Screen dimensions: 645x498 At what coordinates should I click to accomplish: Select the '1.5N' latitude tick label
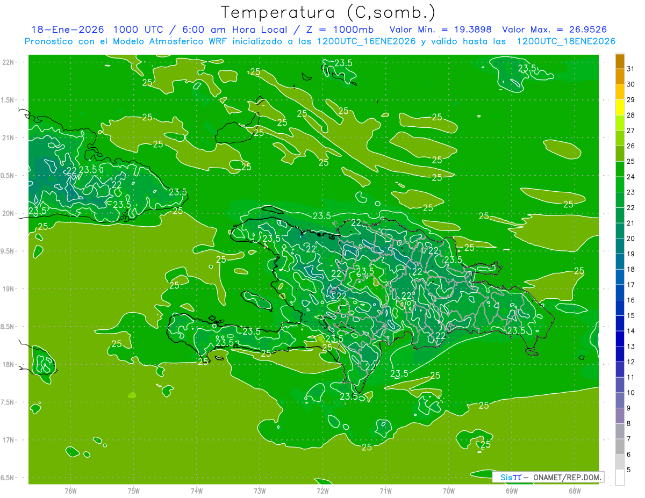(x=9, y=100)
